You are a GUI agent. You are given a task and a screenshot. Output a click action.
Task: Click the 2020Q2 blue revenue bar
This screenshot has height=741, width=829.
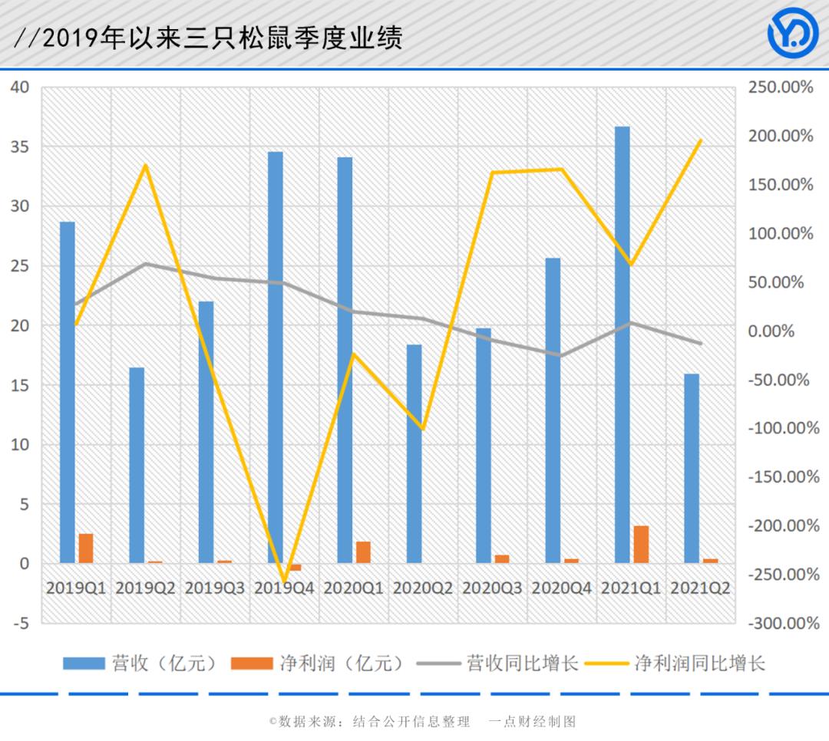[414, 453]
